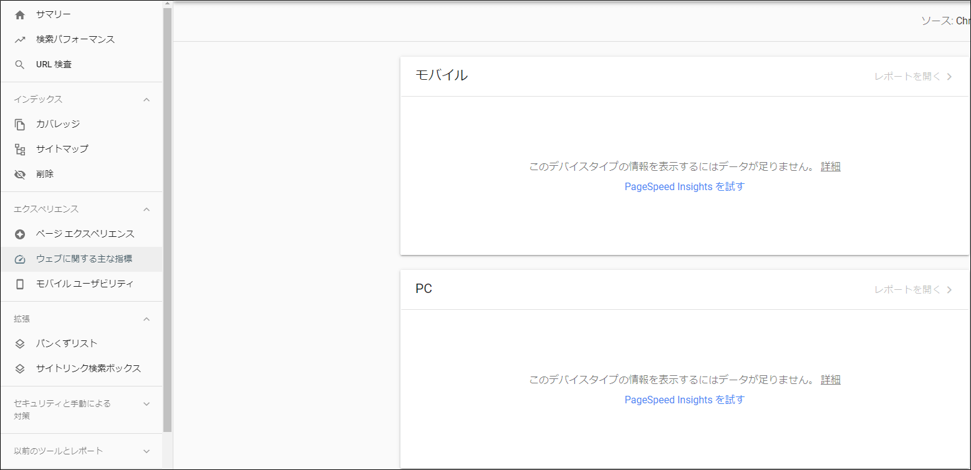This screenshot has height=470, width=971.
Task: Collapse the エクスペリエンス section
Action: 147,209
